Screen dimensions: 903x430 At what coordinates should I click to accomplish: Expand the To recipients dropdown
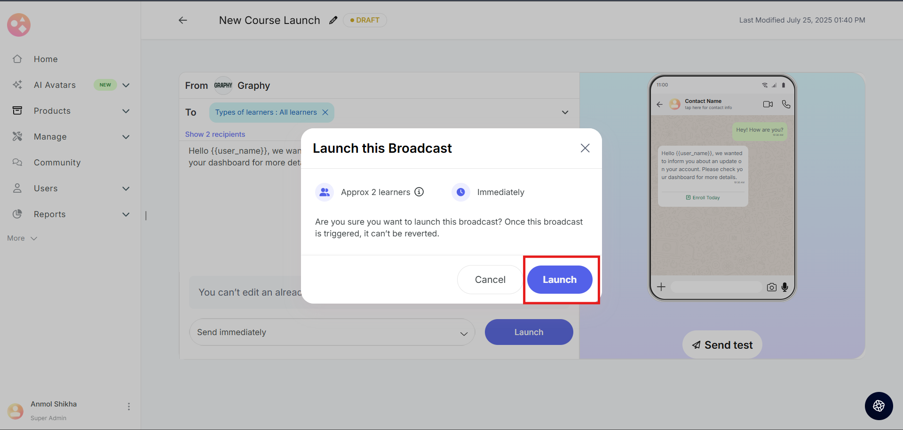tap(565, 112)
